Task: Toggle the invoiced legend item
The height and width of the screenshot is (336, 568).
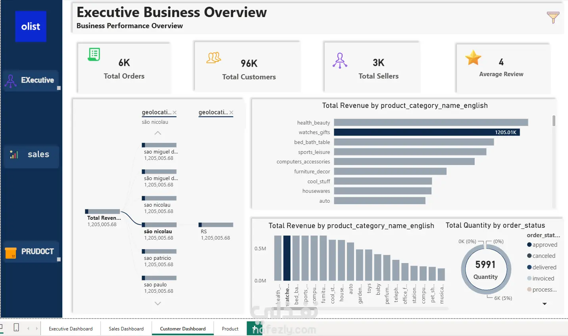Action: click(541, 278)
